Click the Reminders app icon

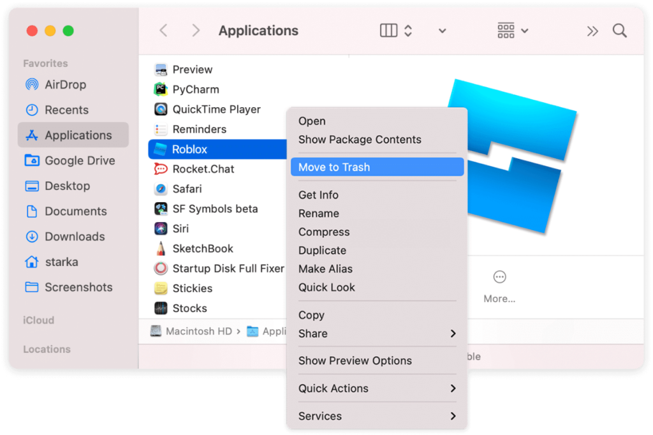click(161, 129)
